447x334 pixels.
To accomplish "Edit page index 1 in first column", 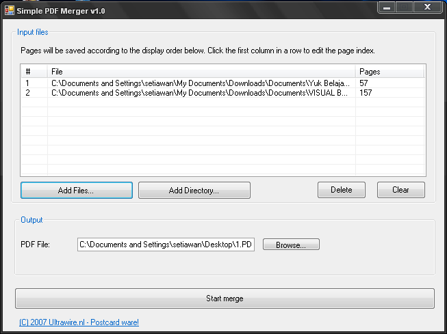I will coord(27,83).
